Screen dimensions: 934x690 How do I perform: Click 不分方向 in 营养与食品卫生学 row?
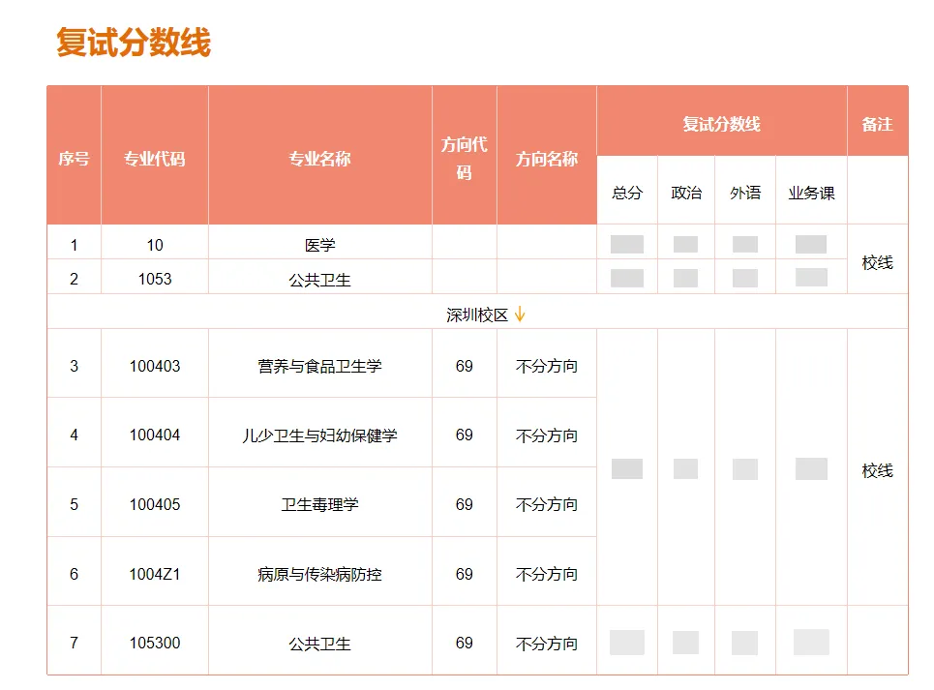coord(546,366)
